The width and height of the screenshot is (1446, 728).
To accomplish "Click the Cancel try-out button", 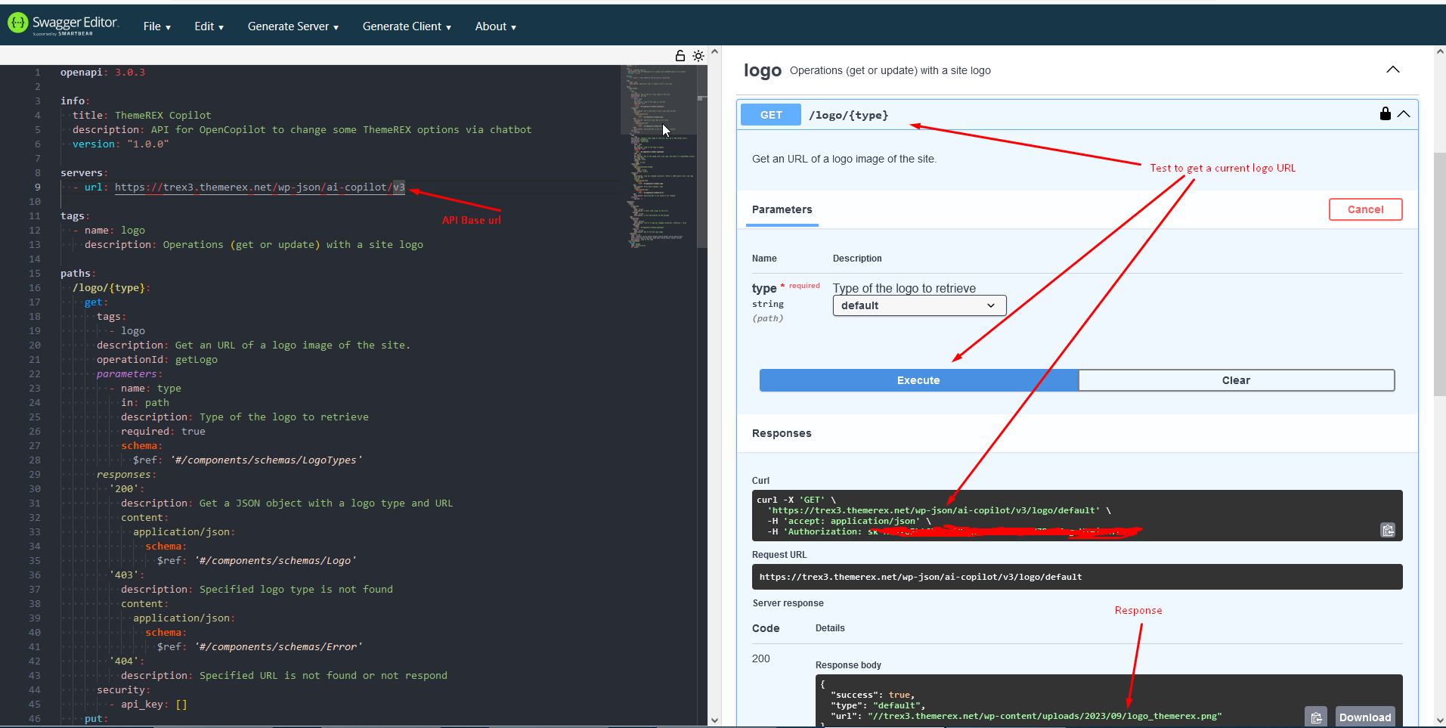I will point(1365,209).
